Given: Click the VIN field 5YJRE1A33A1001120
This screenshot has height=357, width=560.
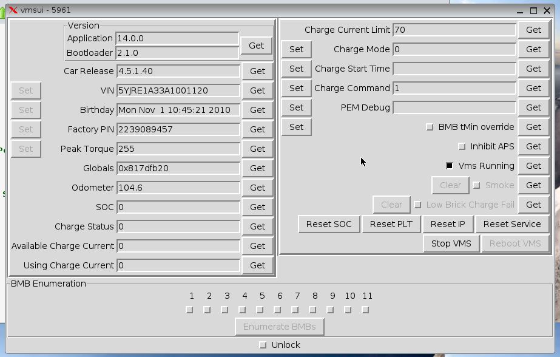Looking at the screenshot, I should coord(178,90).
